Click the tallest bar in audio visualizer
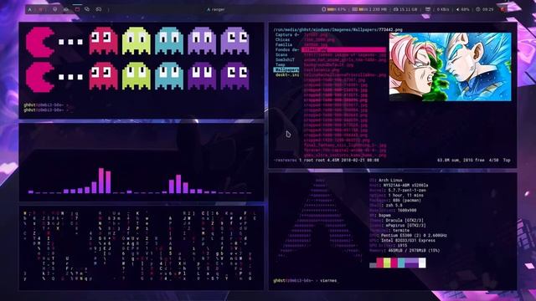The height and width of the screenshot is (301, 536). pyautogui.click(x=101, y=181)
